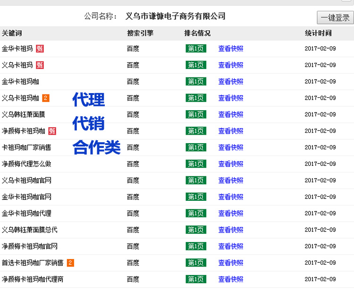Open 查看快照 for 义乌卡祖玛咖 row
The height and width of the screenshot is (293, 354).
[x=231, y=98]
